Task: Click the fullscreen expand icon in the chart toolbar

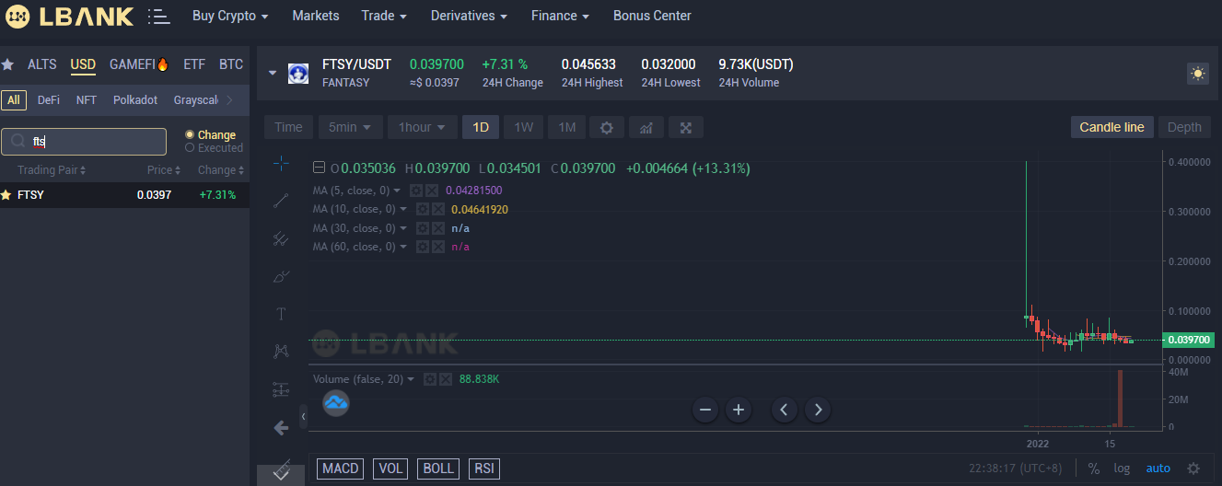Action: (686, 127)
